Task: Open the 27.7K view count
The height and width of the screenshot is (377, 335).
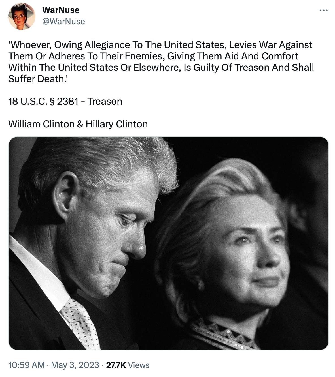Action: pos(116,365)
